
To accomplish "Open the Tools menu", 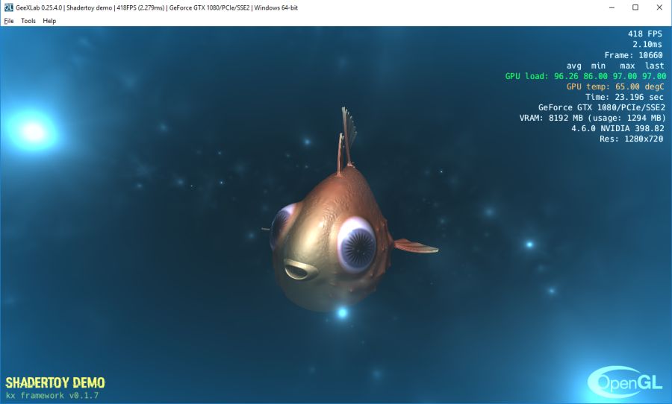I will [28, 21].
